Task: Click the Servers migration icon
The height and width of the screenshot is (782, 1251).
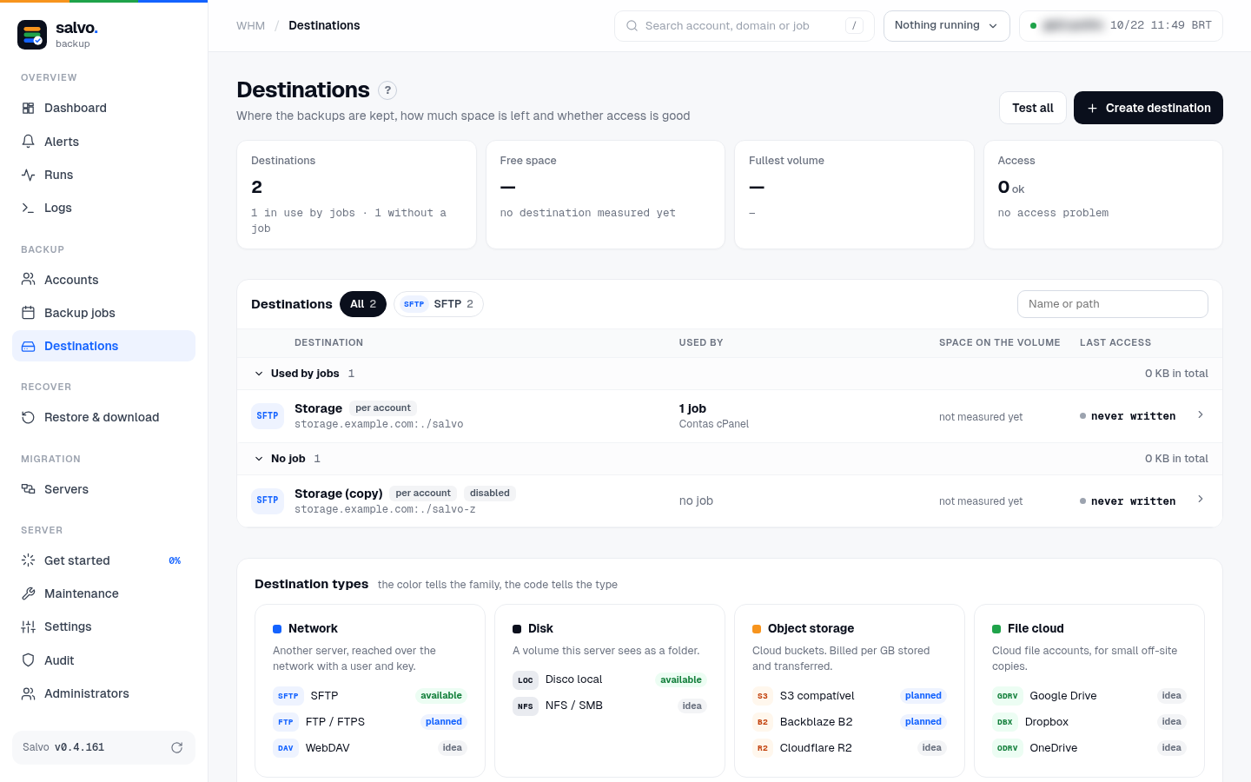Action: [28, 489]
